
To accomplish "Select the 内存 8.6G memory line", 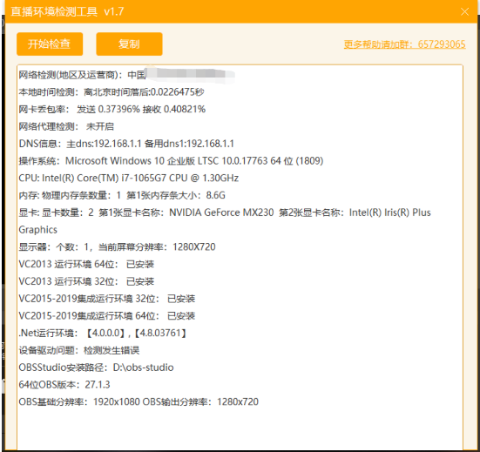I will (x=122, y=195).
